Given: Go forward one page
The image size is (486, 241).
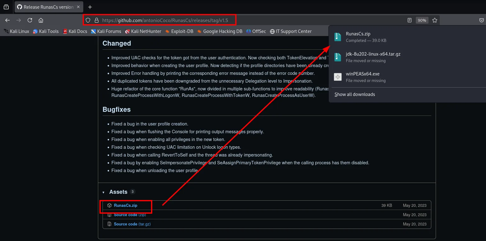Looking at the screenshot, I should click(19, 20).
